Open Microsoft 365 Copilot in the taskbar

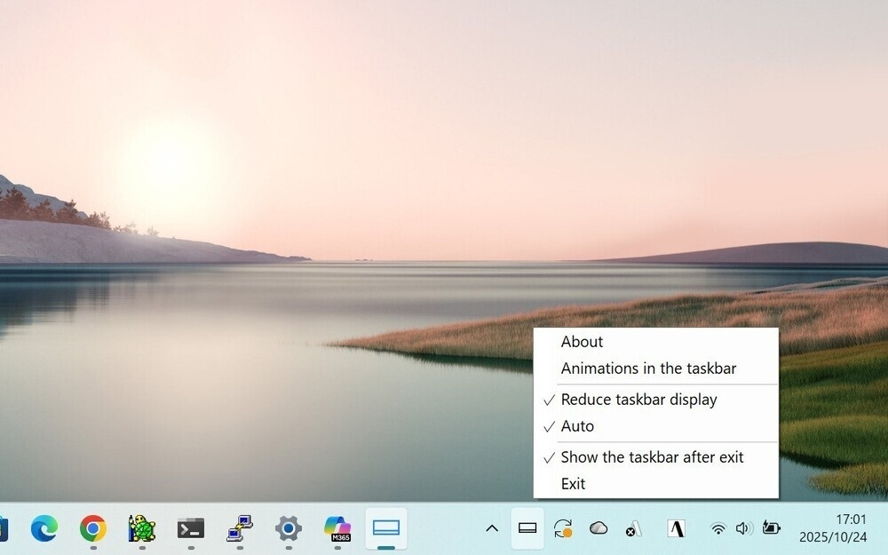click(x=337, y=529)
